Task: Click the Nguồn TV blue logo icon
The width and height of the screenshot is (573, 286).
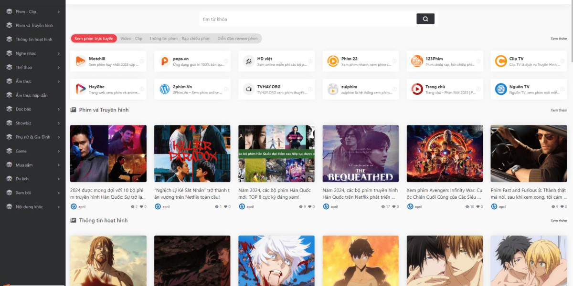Action: point(501,89)
